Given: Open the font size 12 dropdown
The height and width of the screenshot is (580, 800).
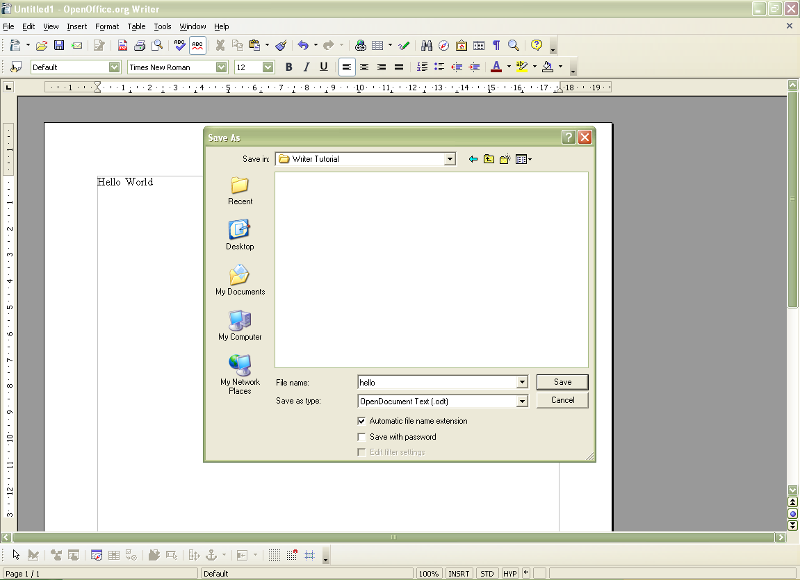Looking at the screenshot, I should coord(268,67).
